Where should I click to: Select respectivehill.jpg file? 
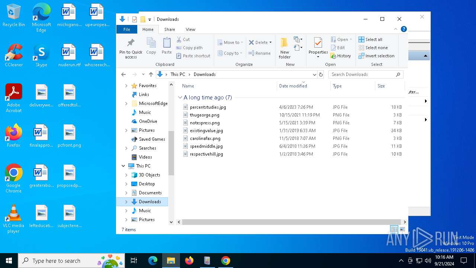203,154
